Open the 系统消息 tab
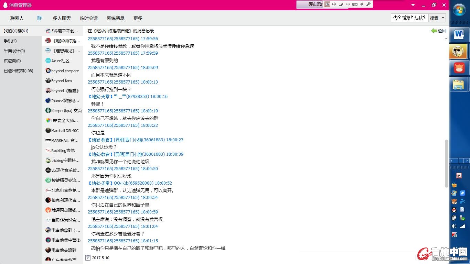 click(x=115, y=18)
